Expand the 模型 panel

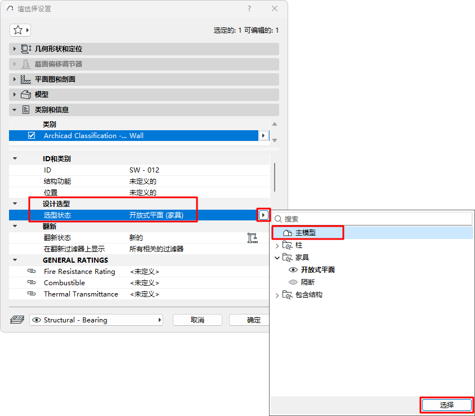pyautogui.click(x=14, y=95)
